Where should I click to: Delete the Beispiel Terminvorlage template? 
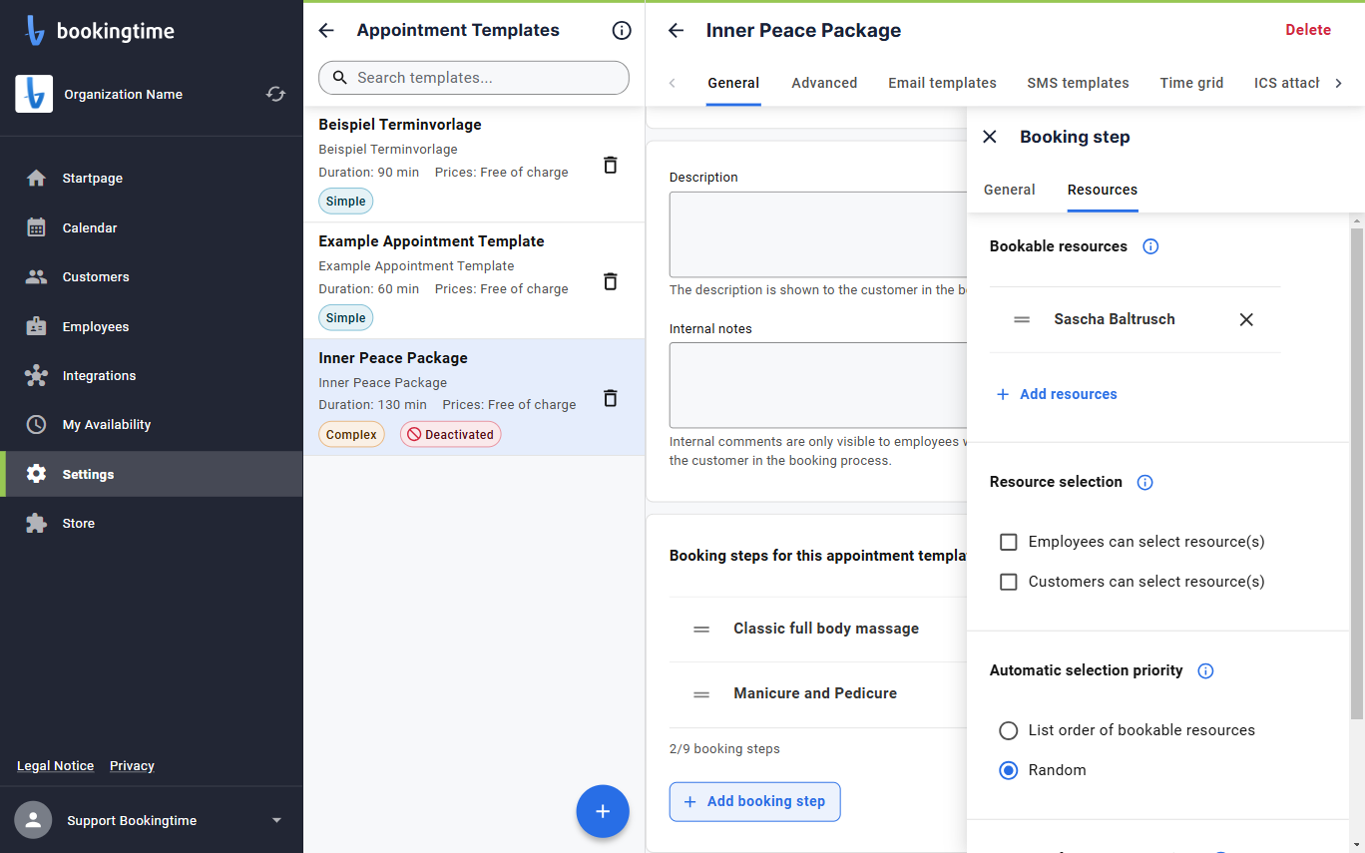pos(611,165)
